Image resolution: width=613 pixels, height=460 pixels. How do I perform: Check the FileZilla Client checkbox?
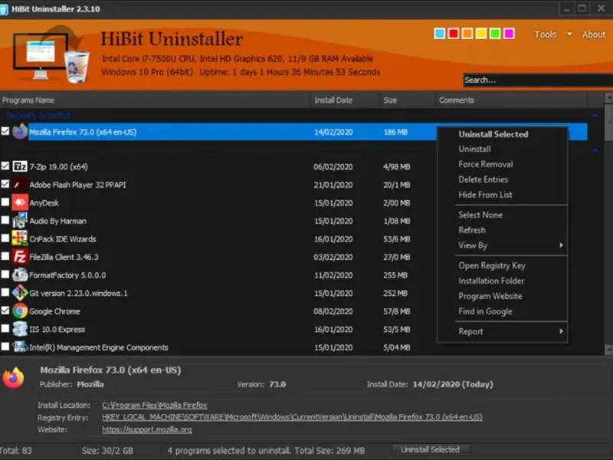(x=5, y=256)
